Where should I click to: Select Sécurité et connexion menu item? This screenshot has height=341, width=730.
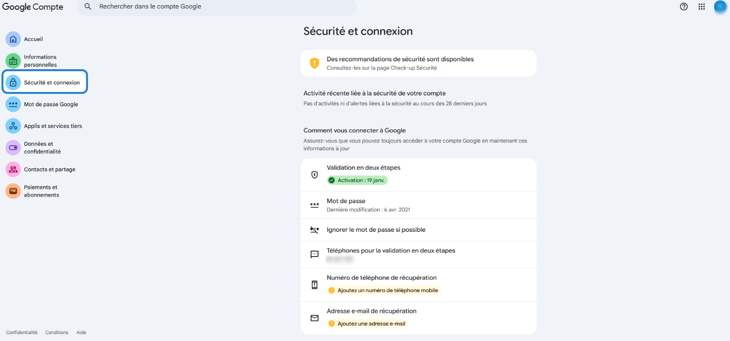[45, 82]
